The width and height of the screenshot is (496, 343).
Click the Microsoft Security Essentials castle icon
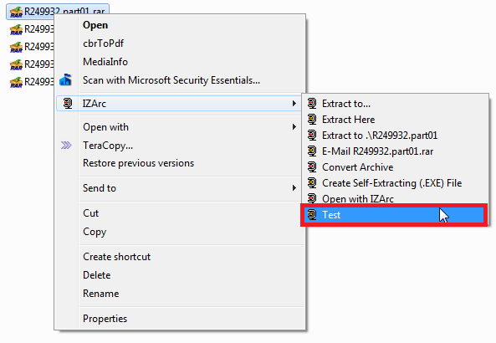click(x=66, y=79)
